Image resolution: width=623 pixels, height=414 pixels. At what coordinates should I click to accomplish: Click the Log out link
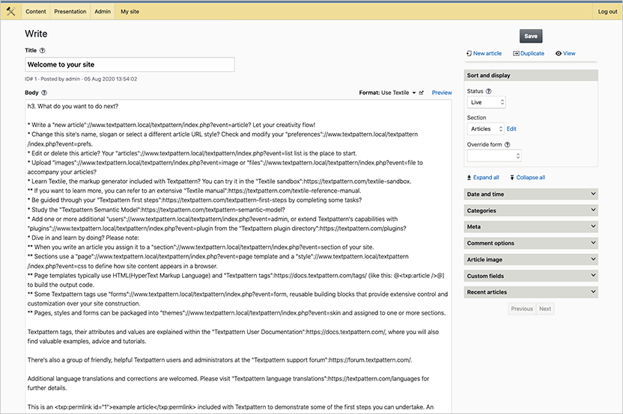pyautogui.click(x=607, y=11)
